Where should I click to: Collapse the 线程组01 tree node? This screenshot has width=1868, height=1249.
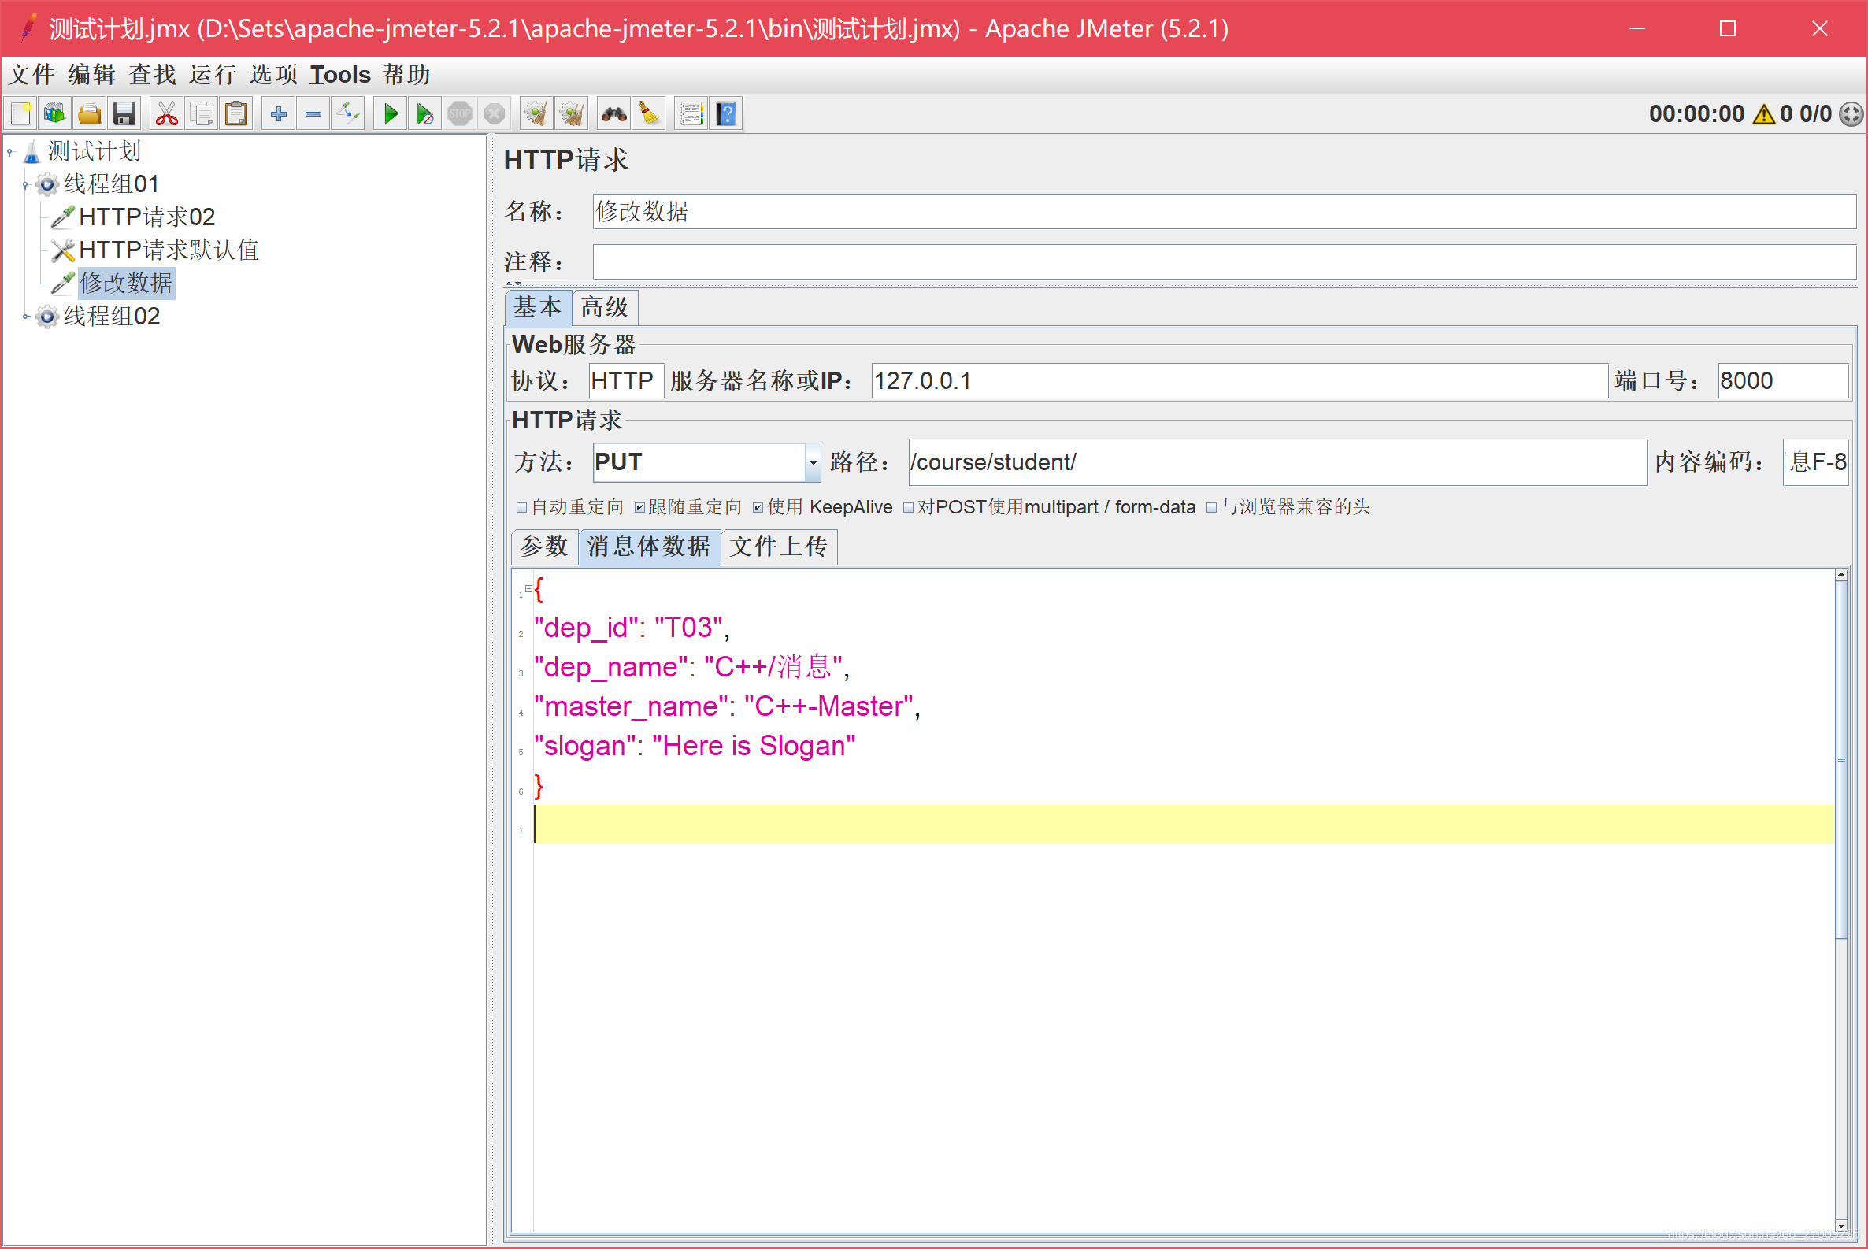[x=25, y=185]
